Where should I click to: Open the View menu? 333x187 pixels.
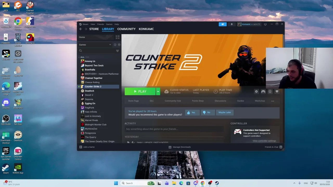click(93, 24)
